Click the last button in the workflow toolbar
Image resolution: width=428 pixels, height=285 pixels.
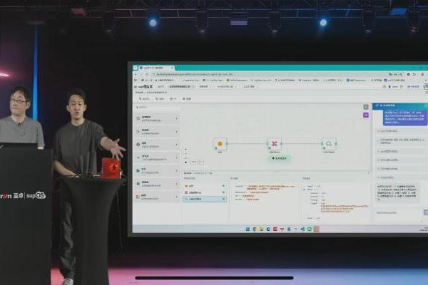point(187,99)
